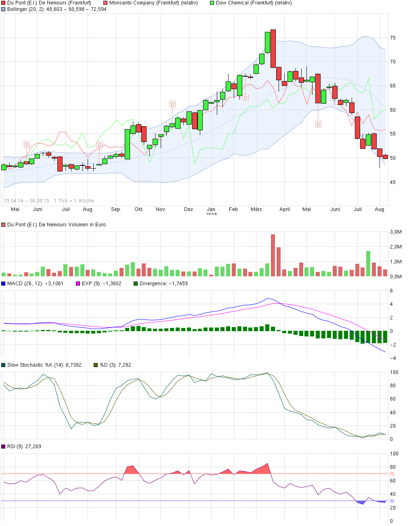Open the dividend D marker in February 2015
Viewport: 409px width, 526px height.
(x=245, y=98)
